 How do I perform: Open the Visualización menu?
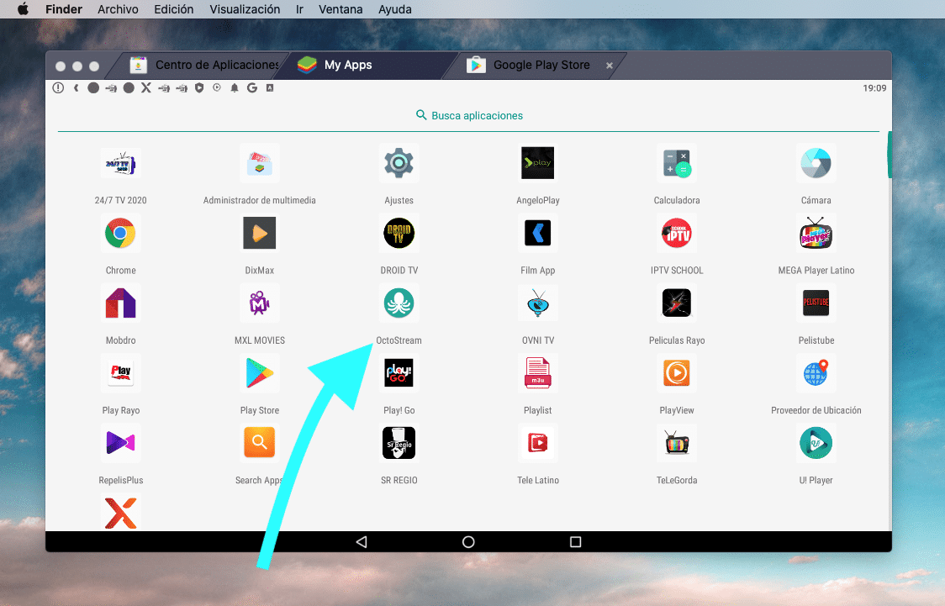[245, 9]
